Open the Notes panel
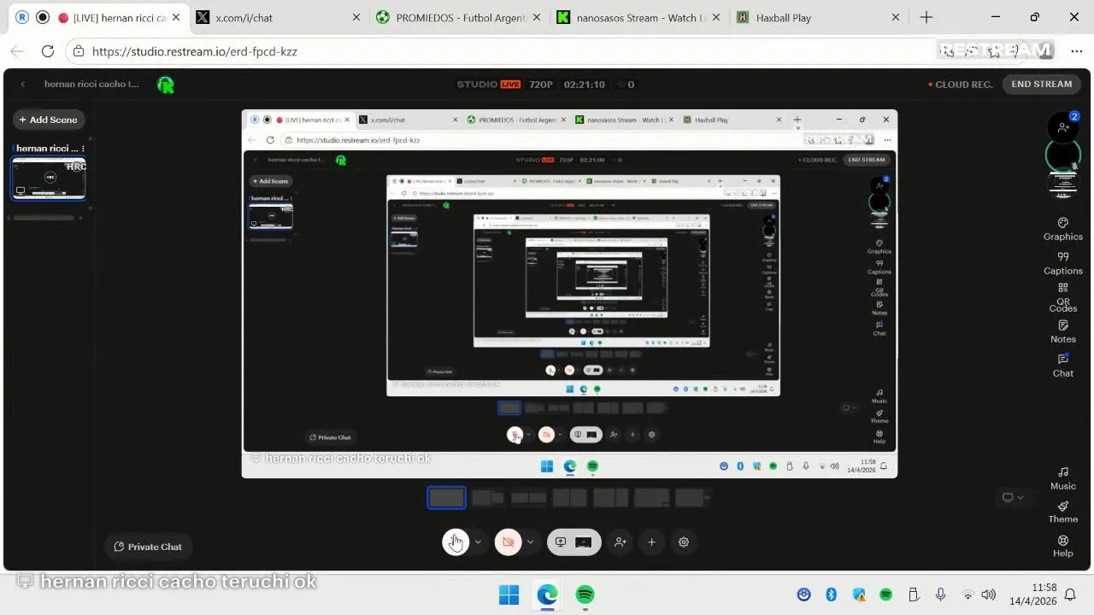The image size is (1094, 615). coord(1062,331)
